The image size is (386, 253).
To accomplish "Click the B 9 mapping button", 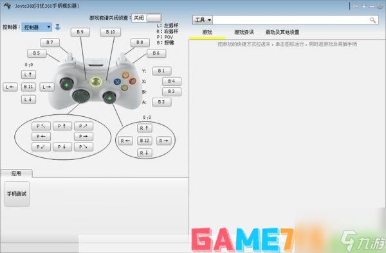I will click(80, 32).
